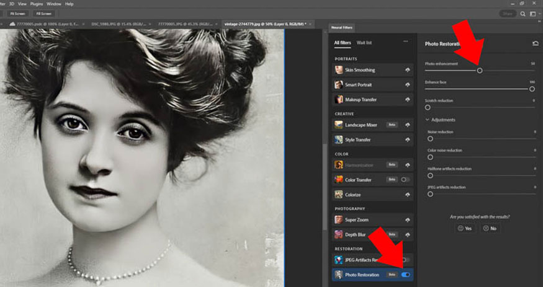Viewport: 543px width, 287px height.
Task: Download the Landscape Mixer filter from cloud
Action: pyautogui.click(x=408, y=125)
